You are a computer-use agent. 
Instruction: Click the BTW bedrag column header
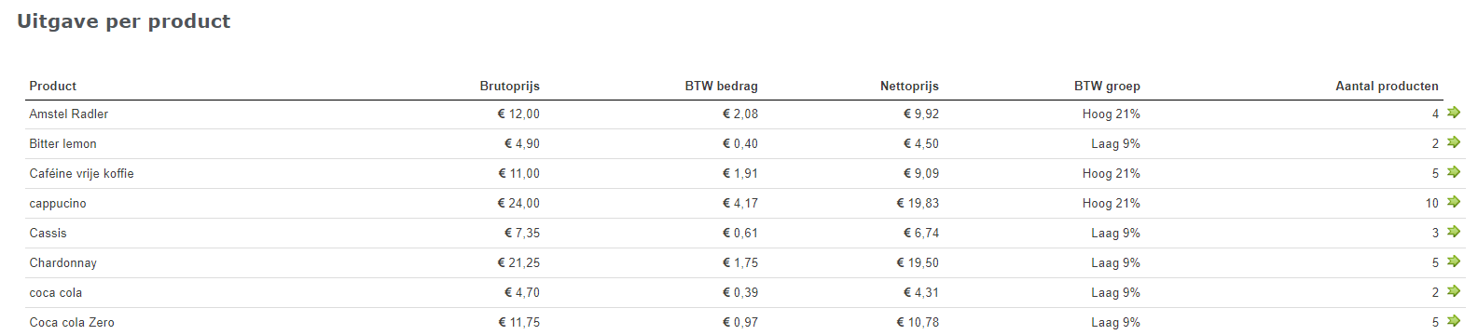pyautogui.click(x=721, y=86)
